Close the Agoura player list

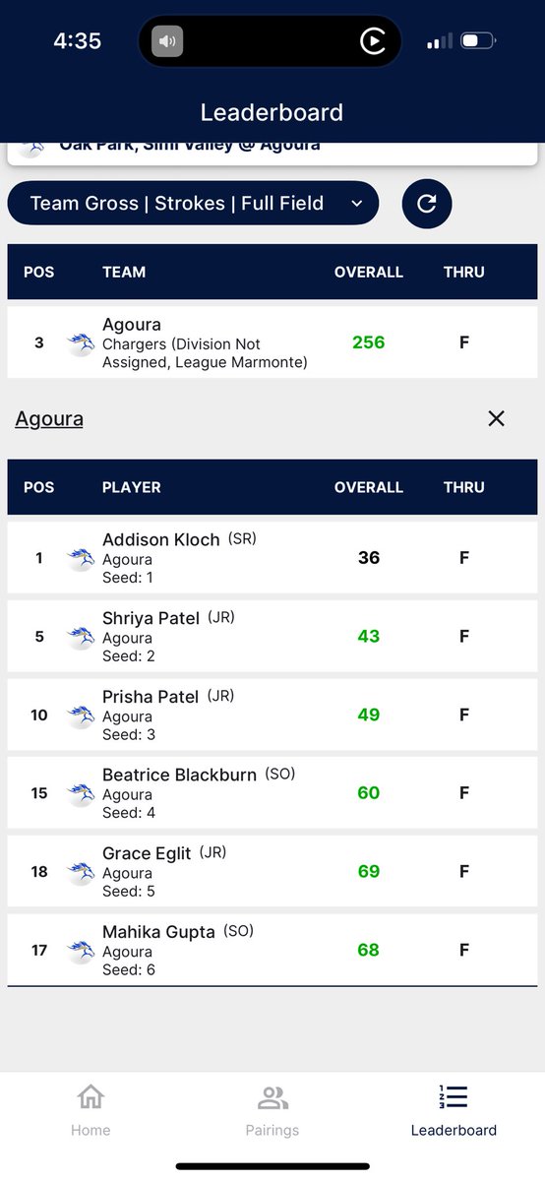point(496,419)
